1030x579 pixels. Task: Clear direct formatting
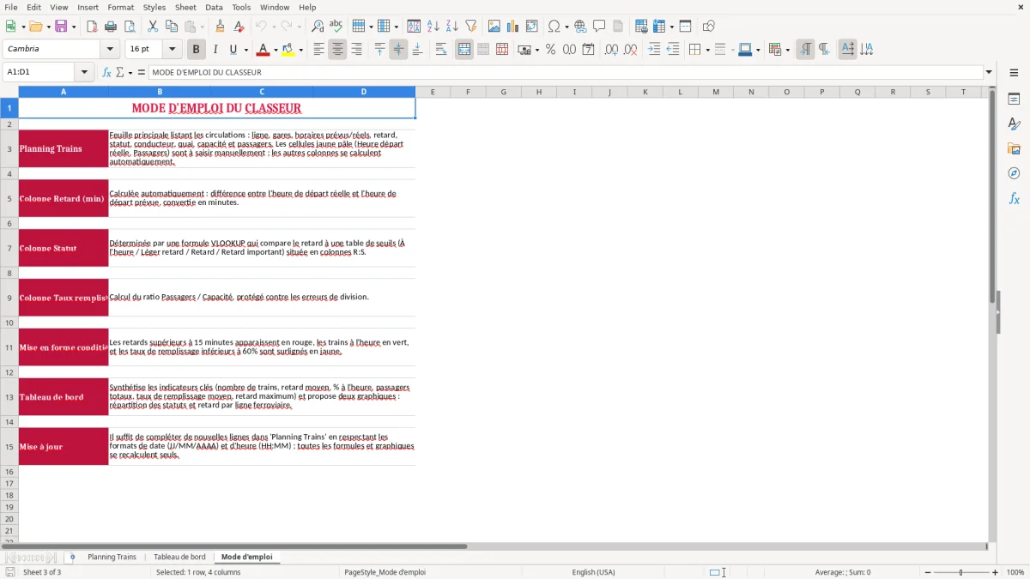click(x=239, y=27)
